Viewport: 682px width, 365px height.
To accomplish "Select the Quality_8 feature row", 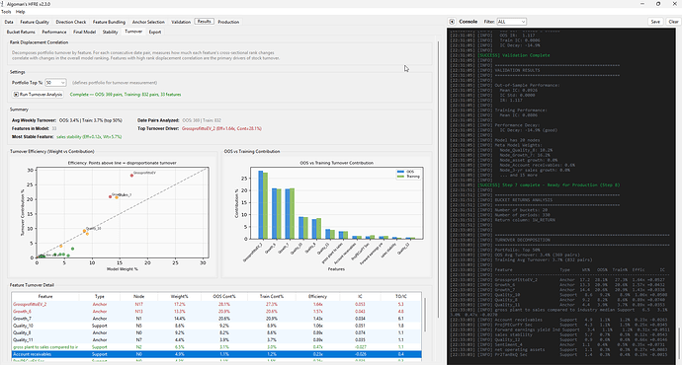I will pos(216,332).
